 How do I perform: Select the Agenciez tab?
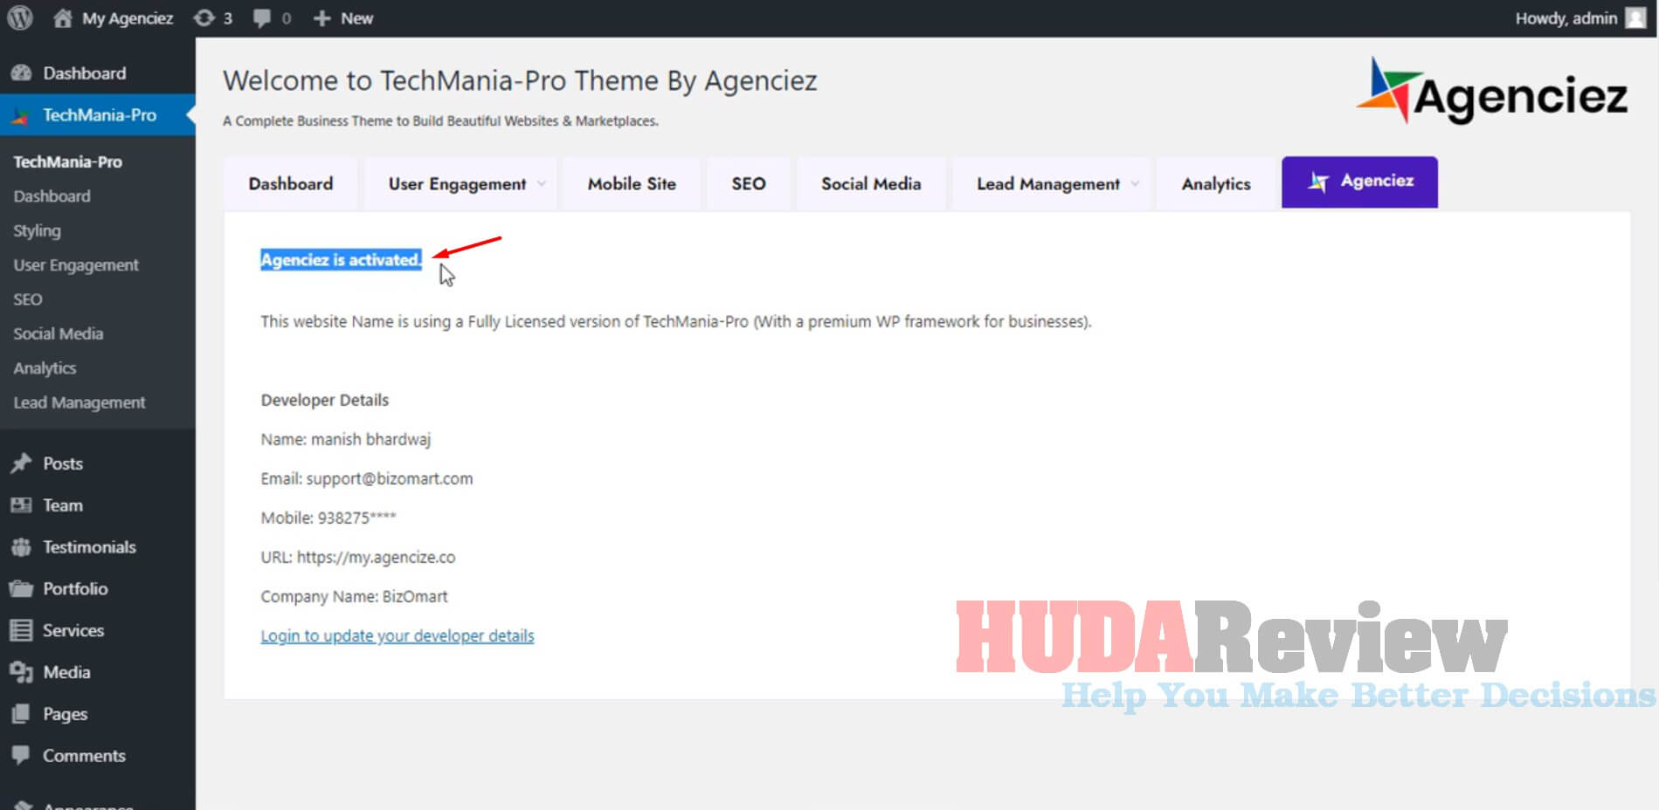(x=1359, y=182)
